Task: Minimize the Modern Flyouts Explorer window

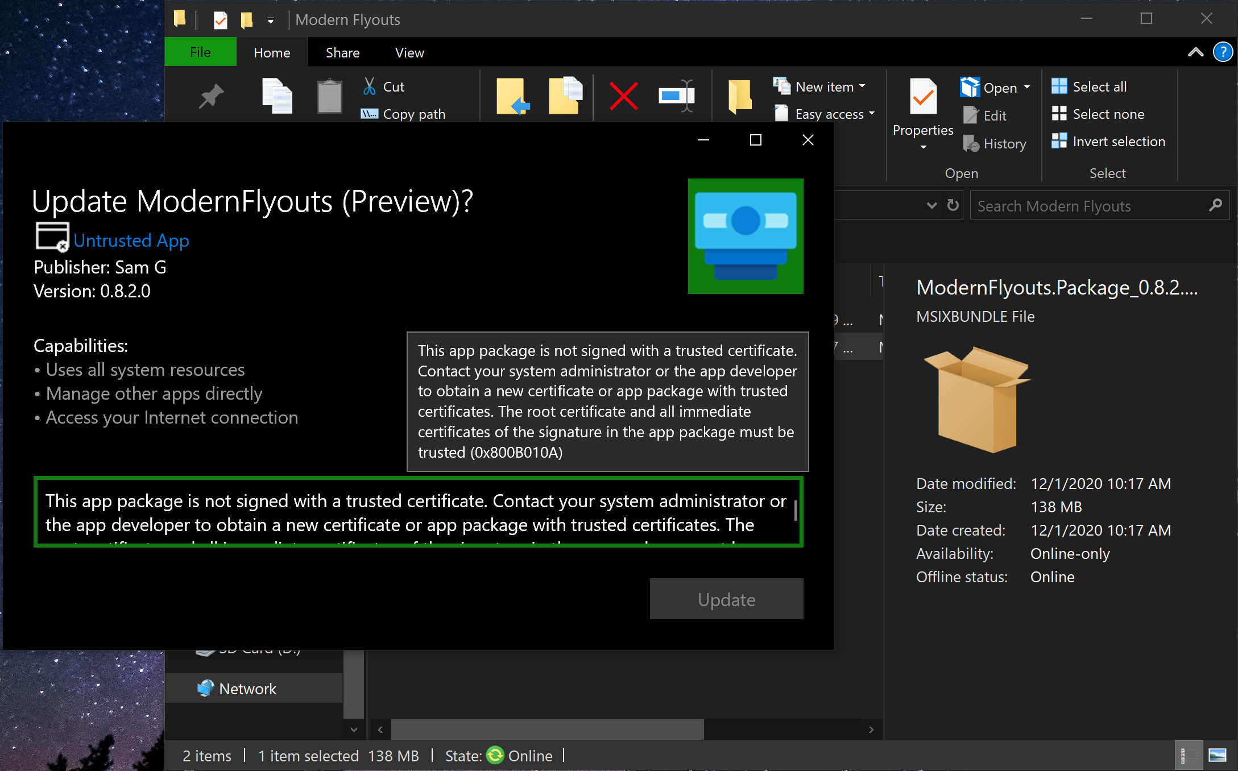Action: pos(1087,18)
